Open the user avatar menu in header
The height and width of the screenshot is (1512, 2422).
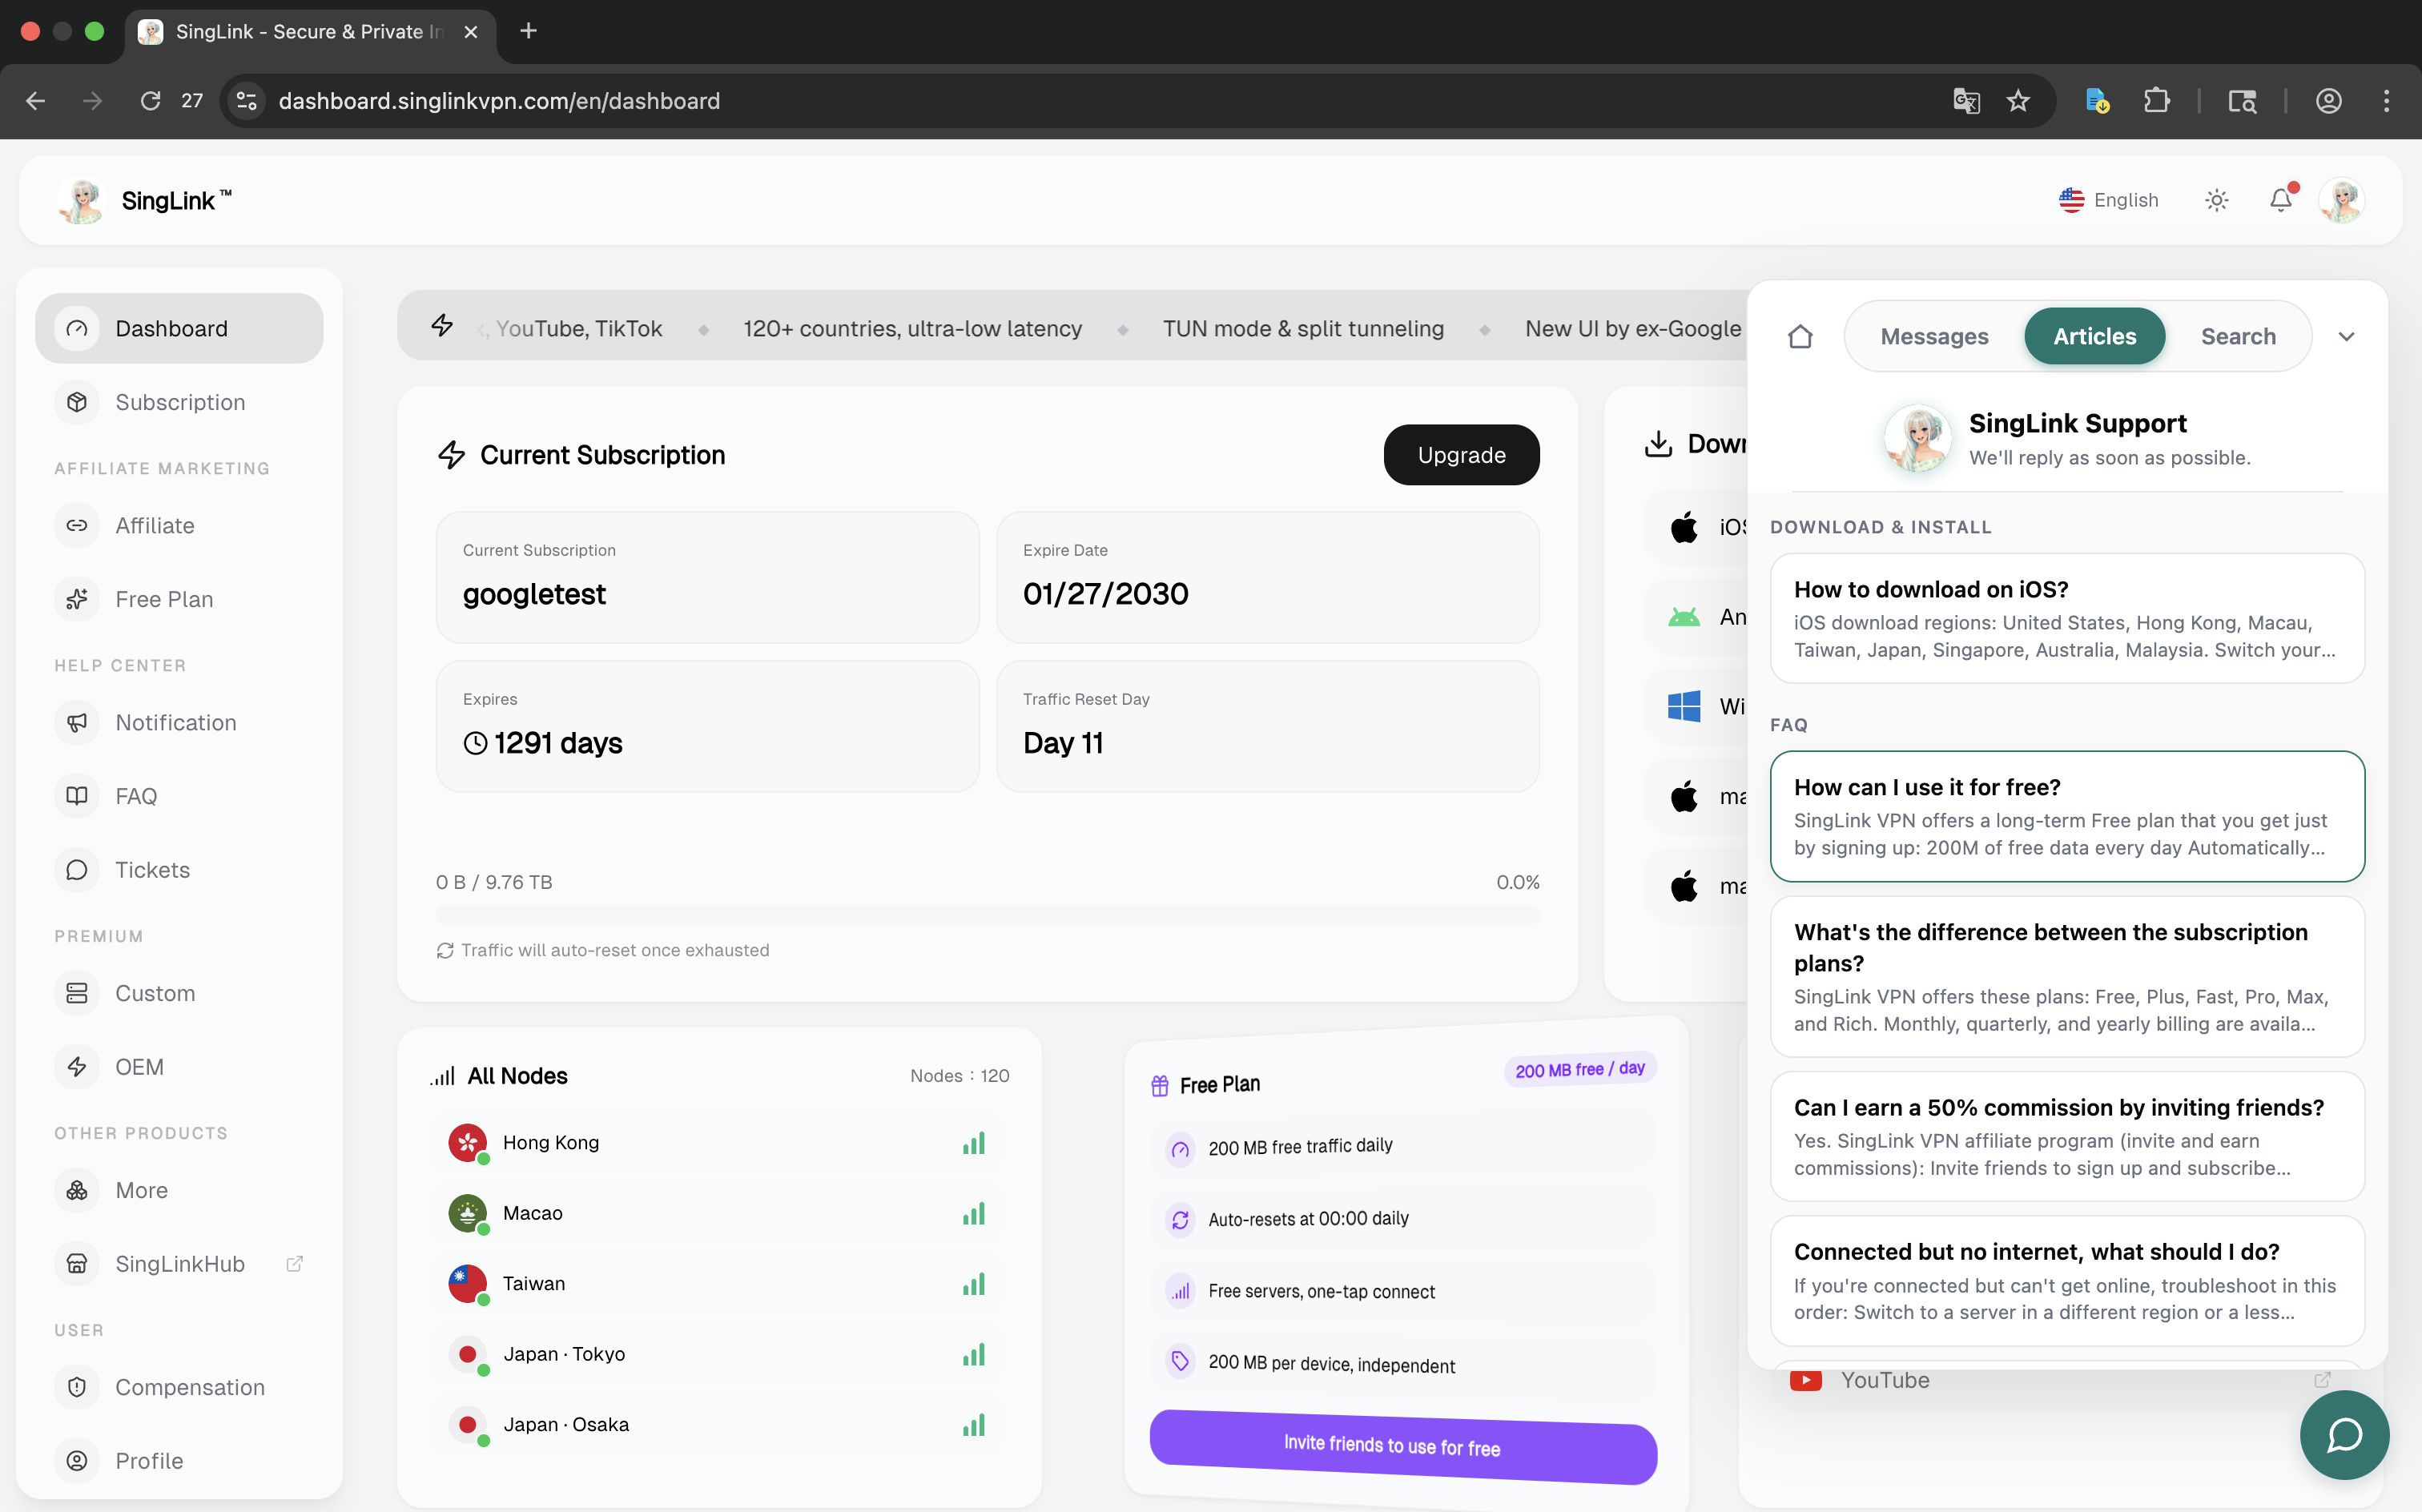[x=2342, y=200]
